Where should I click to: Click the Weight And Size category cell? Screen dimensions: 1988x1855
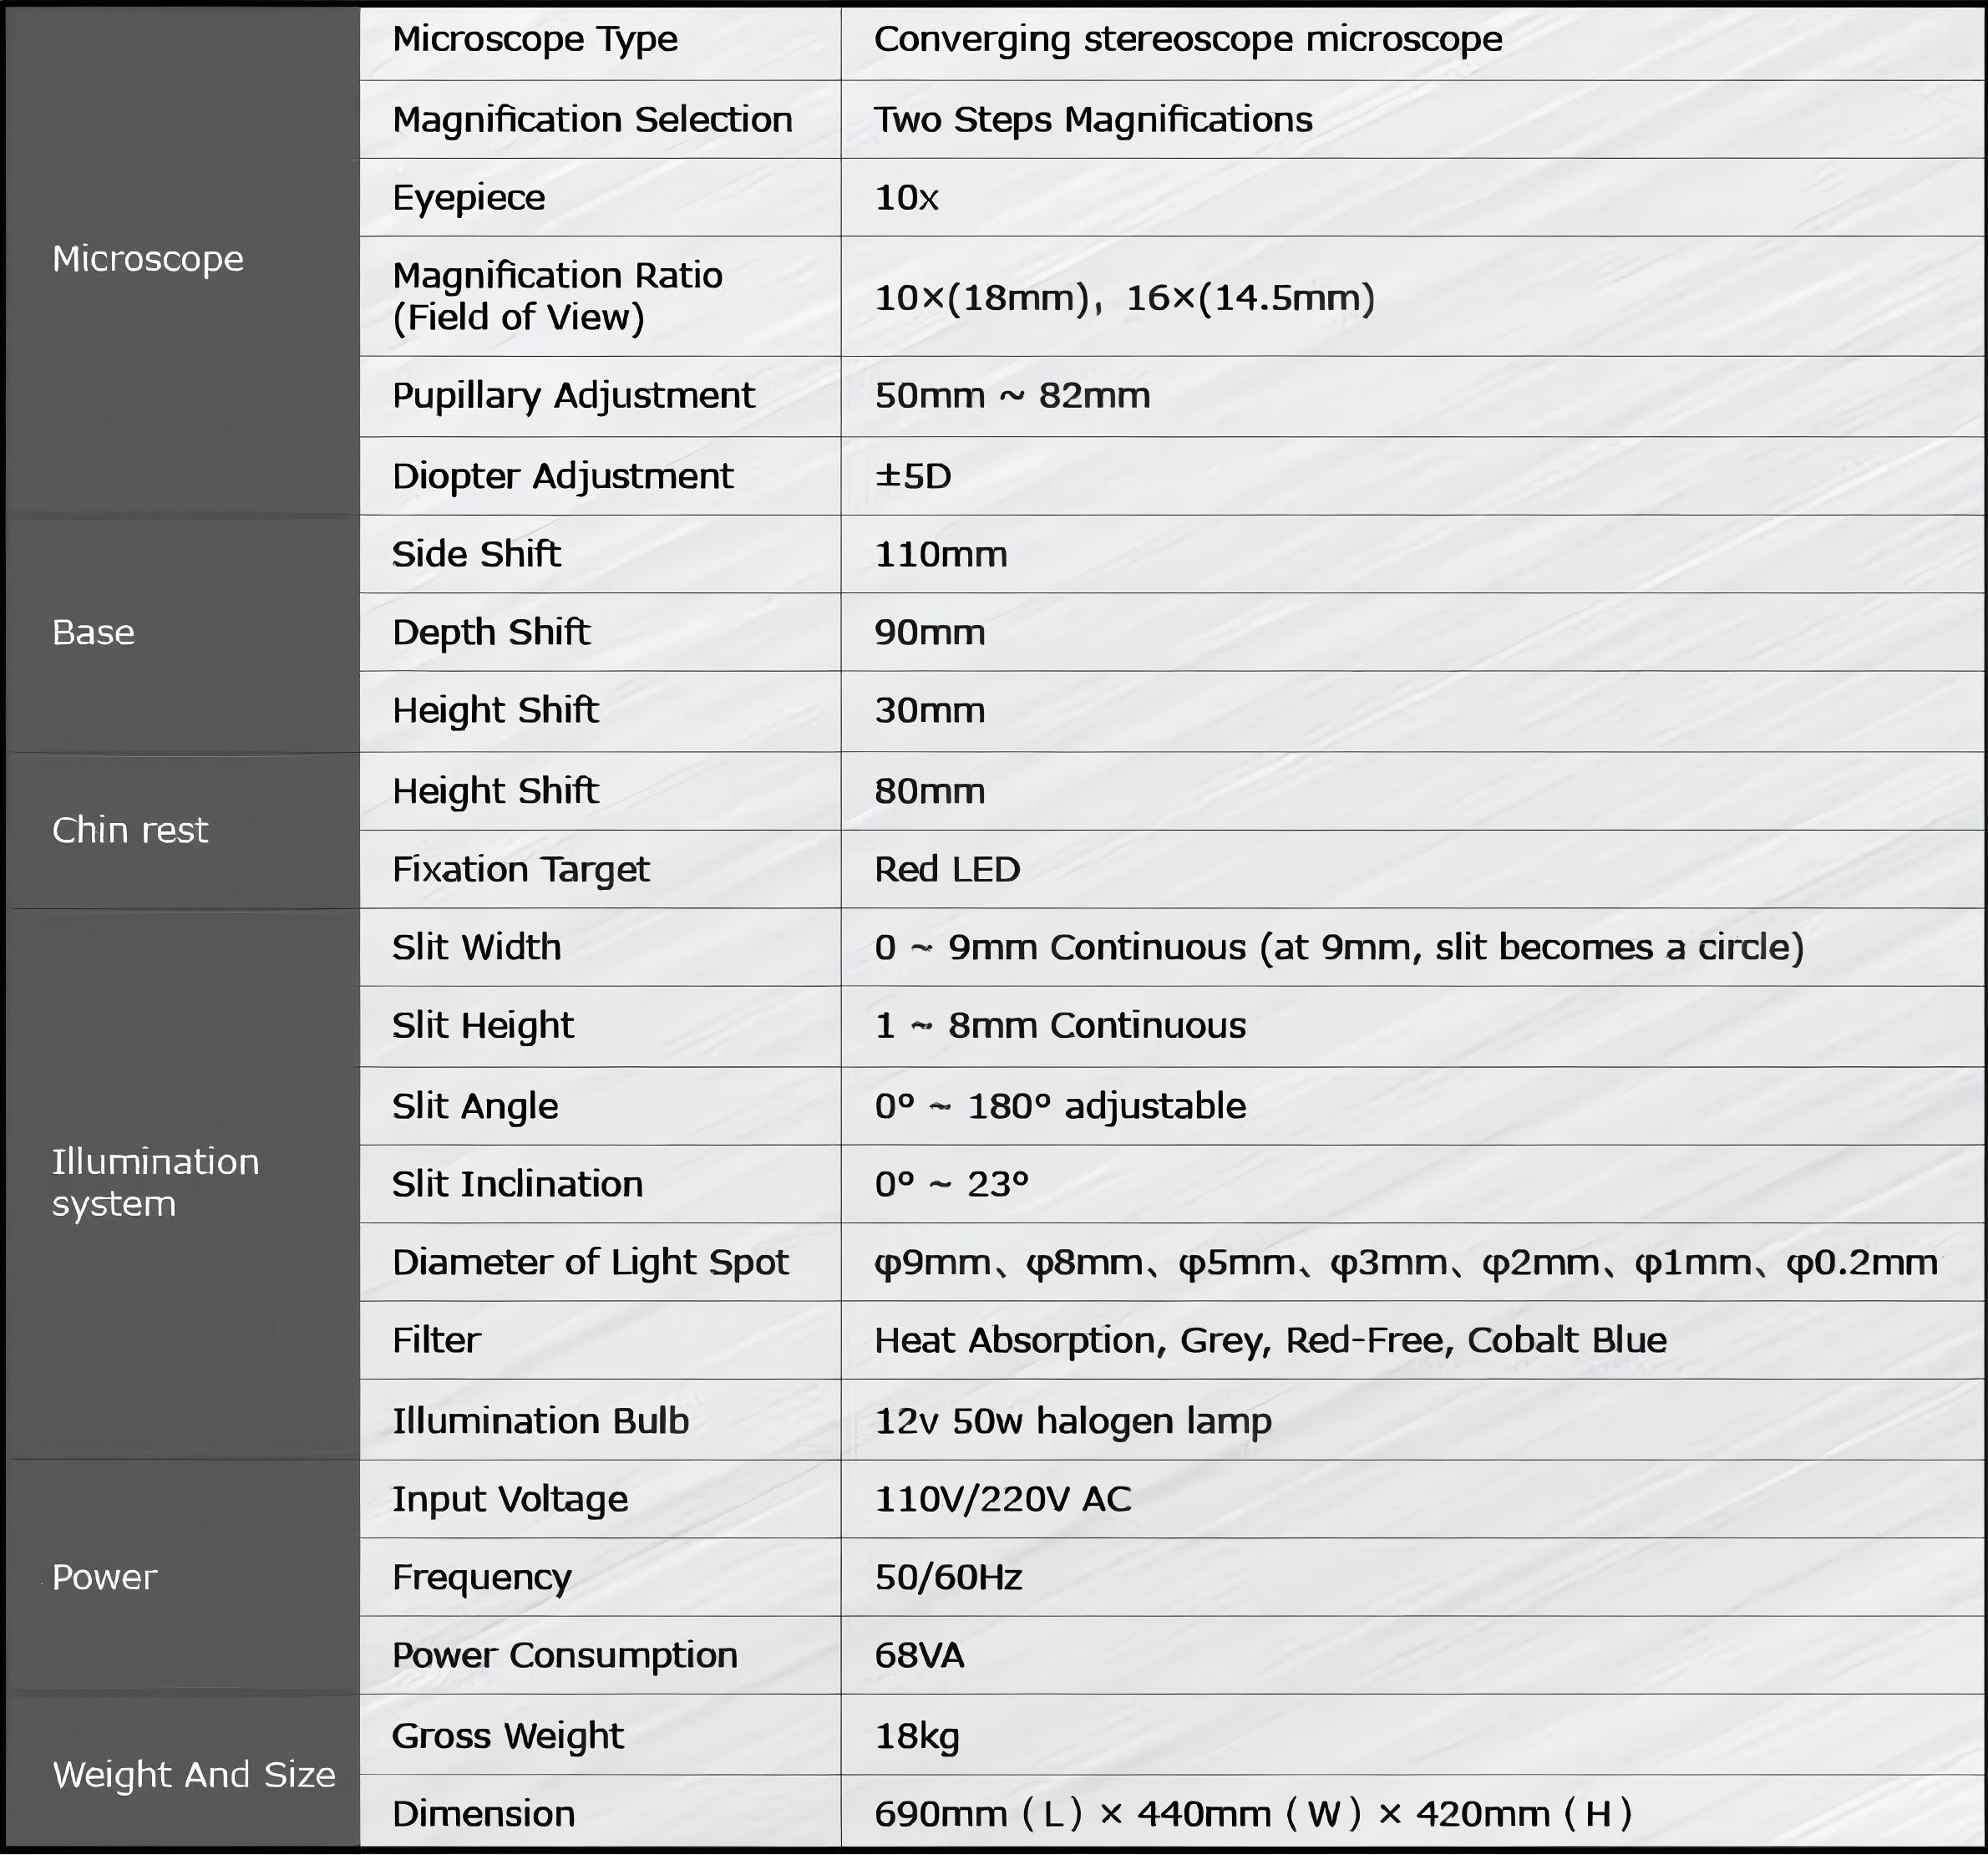[x=194, y=1775]
